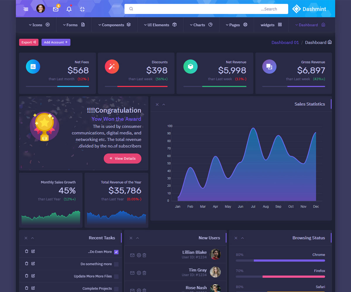351x292 pixels.
Task: Click the Add Account button
Action: point(56,42)
